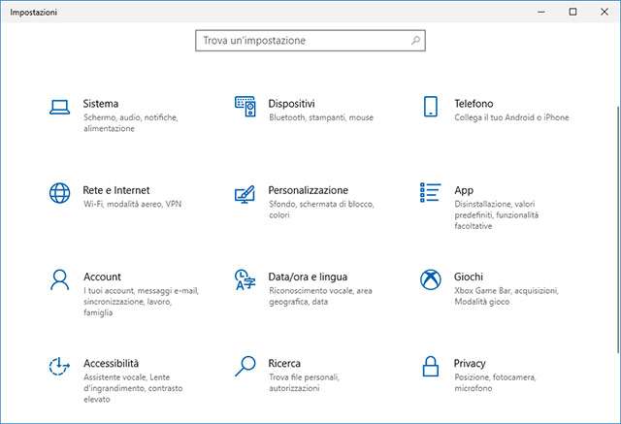This screenshot has width=621, height=424.
Task: Click the Data/ora e lingua icon
Action: [245, 279]
